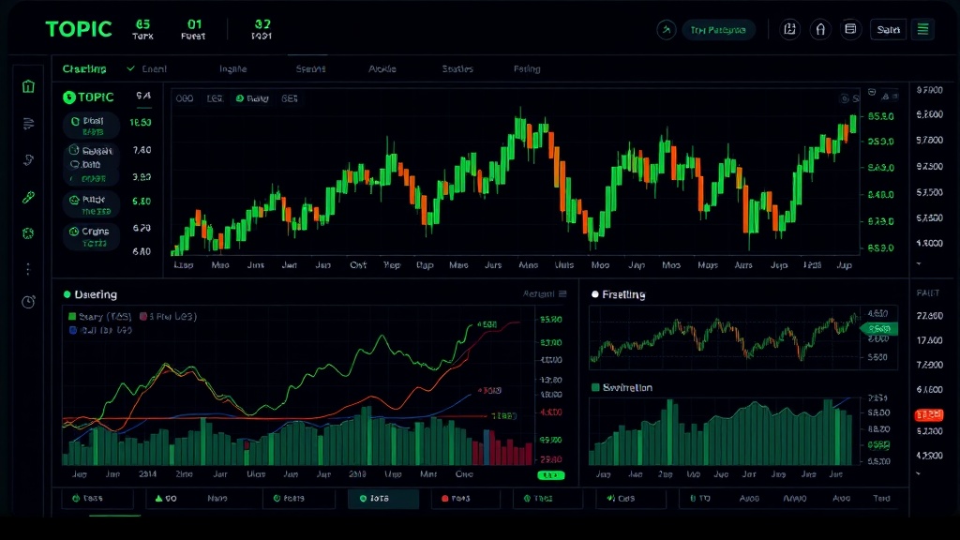Screen dimensions: 960x540
Task: Switch to the Ingile tab
Action: tap(233, 68)
